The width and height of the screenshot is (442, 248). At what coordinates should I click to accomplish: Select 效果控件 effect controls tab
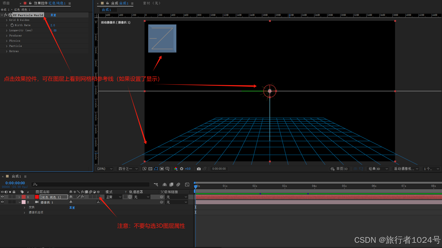[x=50, y=3]
